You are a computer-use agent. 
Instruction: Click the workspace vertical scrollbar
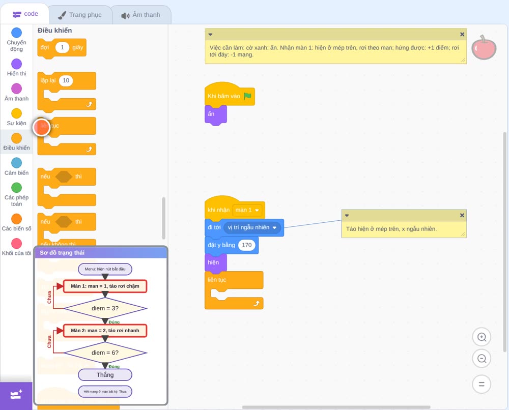click(505, 242)
